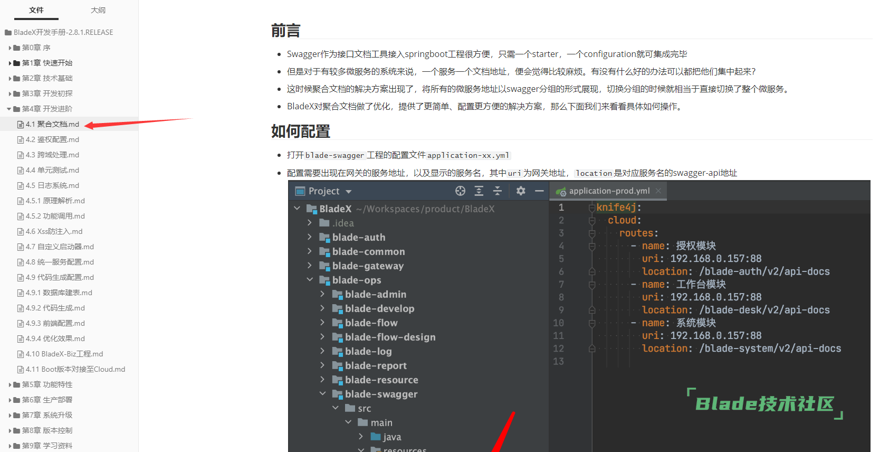The width and height of the screenshot is (889, 452).
Task: Click the bullet beginning BladeX对聚合文档做了优化
Action: (x=485, y=106)
